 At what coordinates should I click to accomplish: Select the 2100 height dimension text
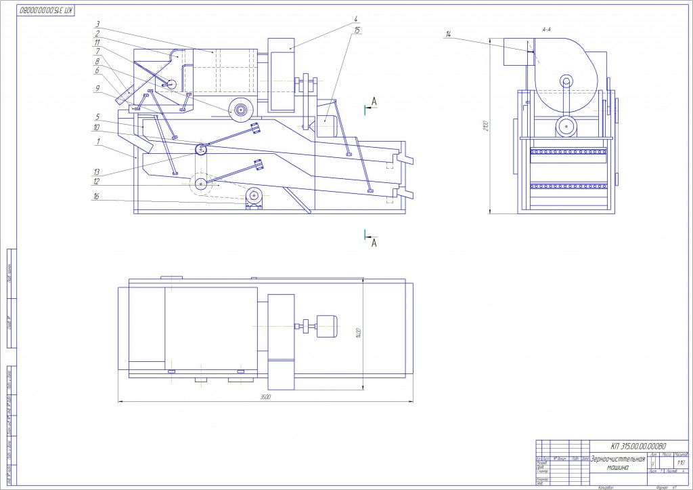tap(485, 125)
